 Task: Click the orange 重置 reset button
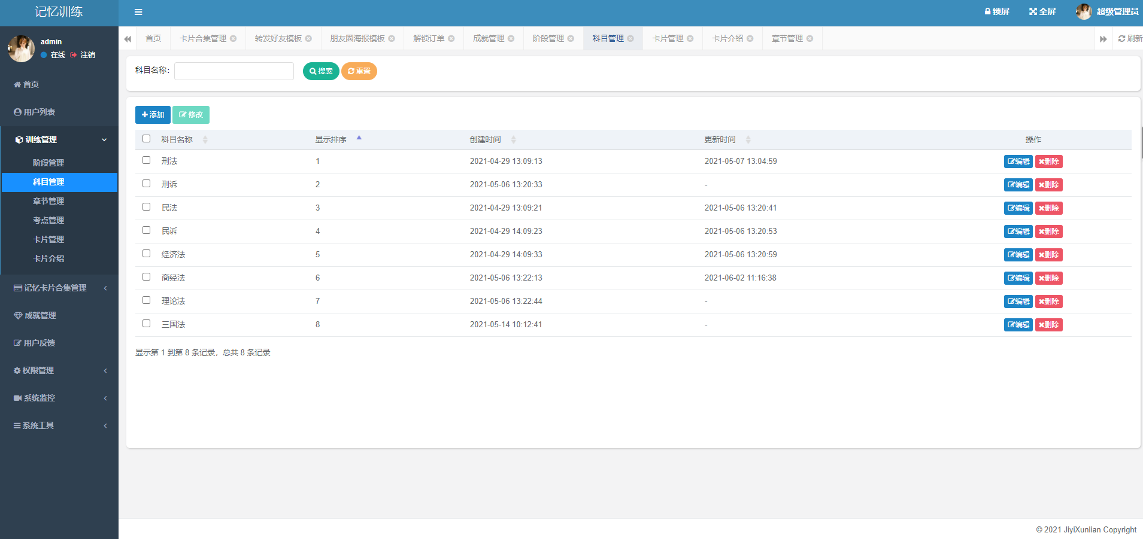pos(359,71)
